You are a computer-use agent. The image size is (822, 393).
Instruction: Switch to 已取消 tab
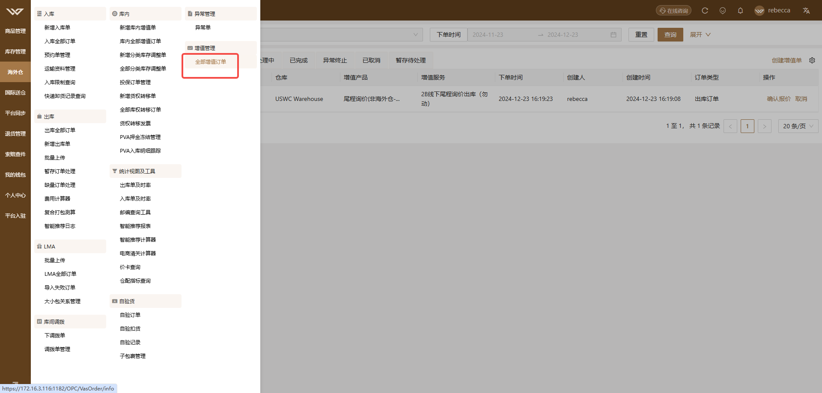click(372, 60)
